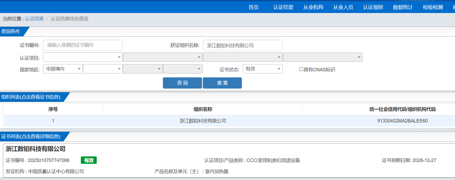Click certificate number 2025010707747066
The image size is (455, 180).
[49, 160]
